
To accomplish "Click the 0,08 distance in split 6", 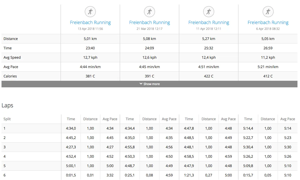I will [149, 175].
